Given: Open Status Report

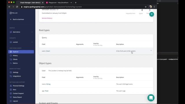Looking at the screenshot, I should coord(17,97).
